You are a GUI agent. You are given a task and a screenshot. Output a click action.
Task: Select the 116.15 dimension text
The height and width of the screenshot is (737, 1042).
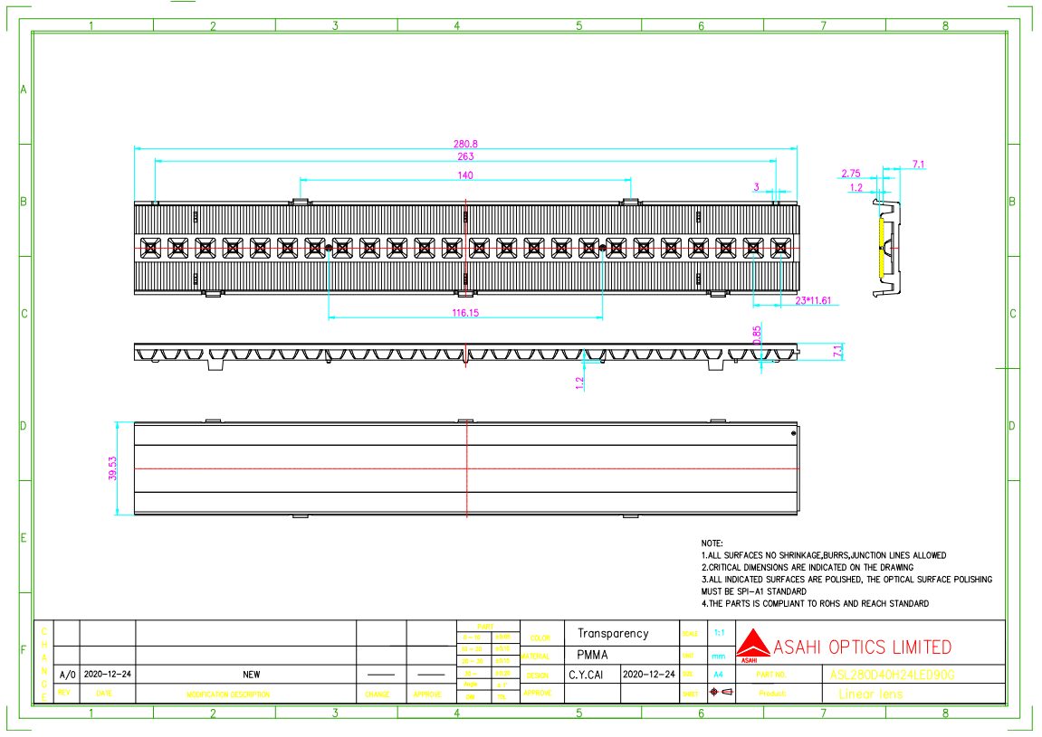(x=465, y=313)
